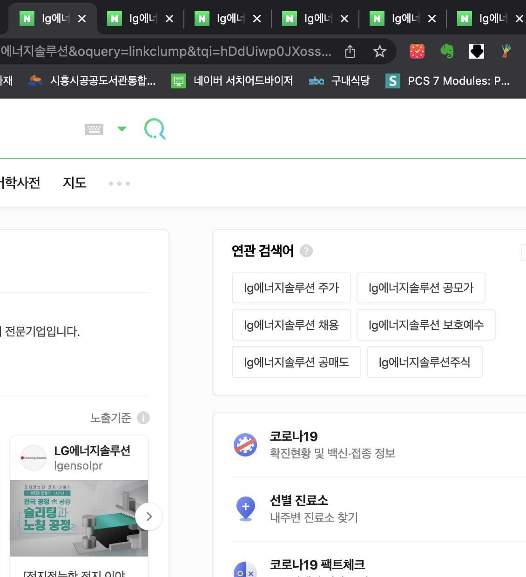Bookmark this page with the star icon
526x577 pixels.
[x=380, y=51]
